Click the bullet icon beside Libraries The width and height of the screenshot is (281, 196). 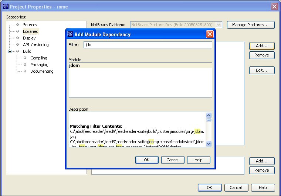click(x=18, y=31)
